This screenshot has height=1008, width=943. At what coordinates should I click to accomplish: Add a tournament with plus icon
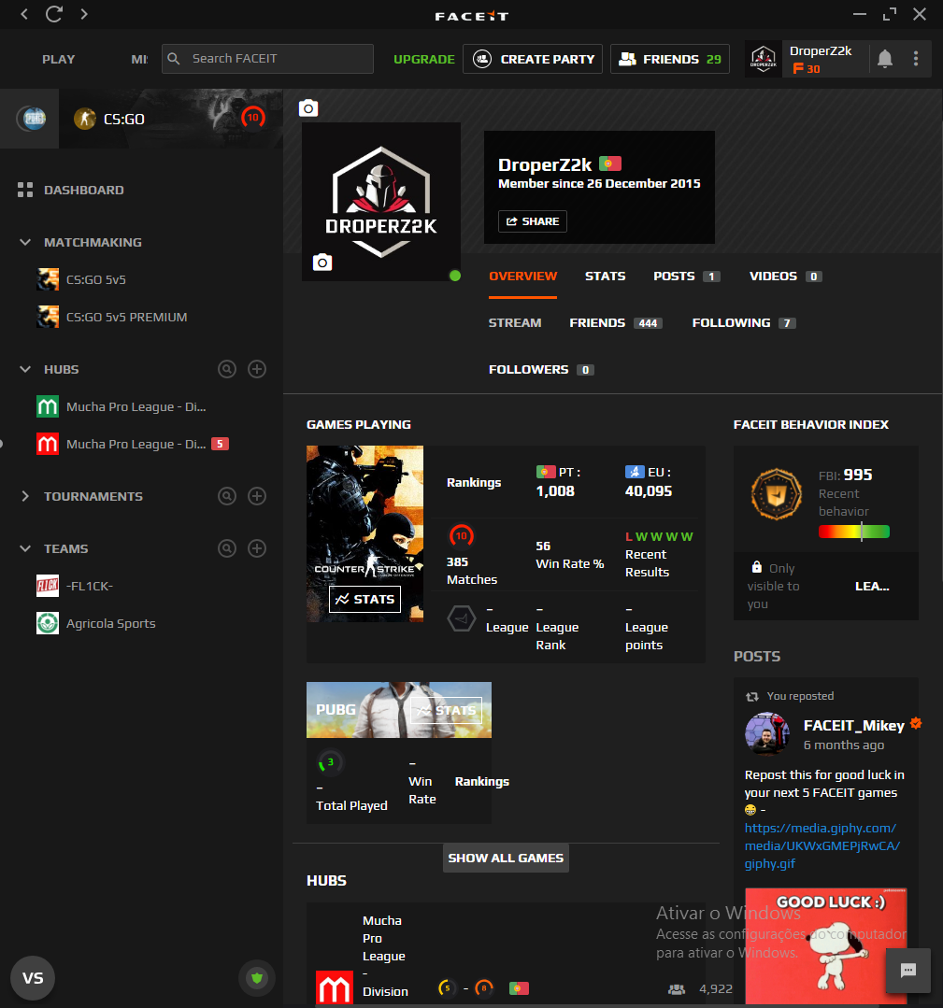(x=257, y=496)
